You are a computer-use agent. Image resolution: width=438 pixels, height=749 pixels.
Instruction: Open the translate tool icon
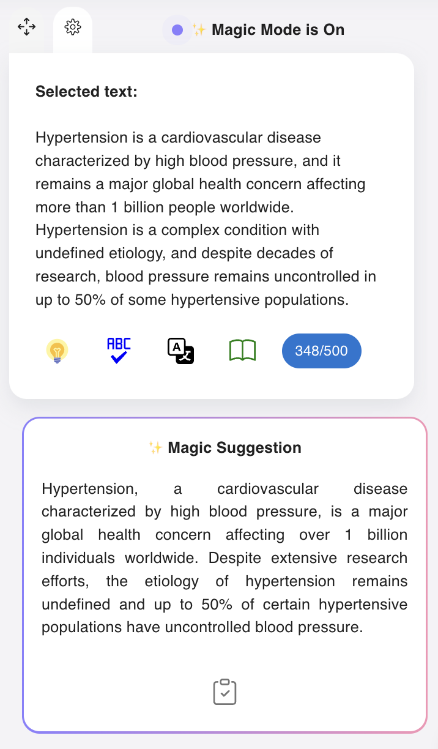[x=180, y=350]
